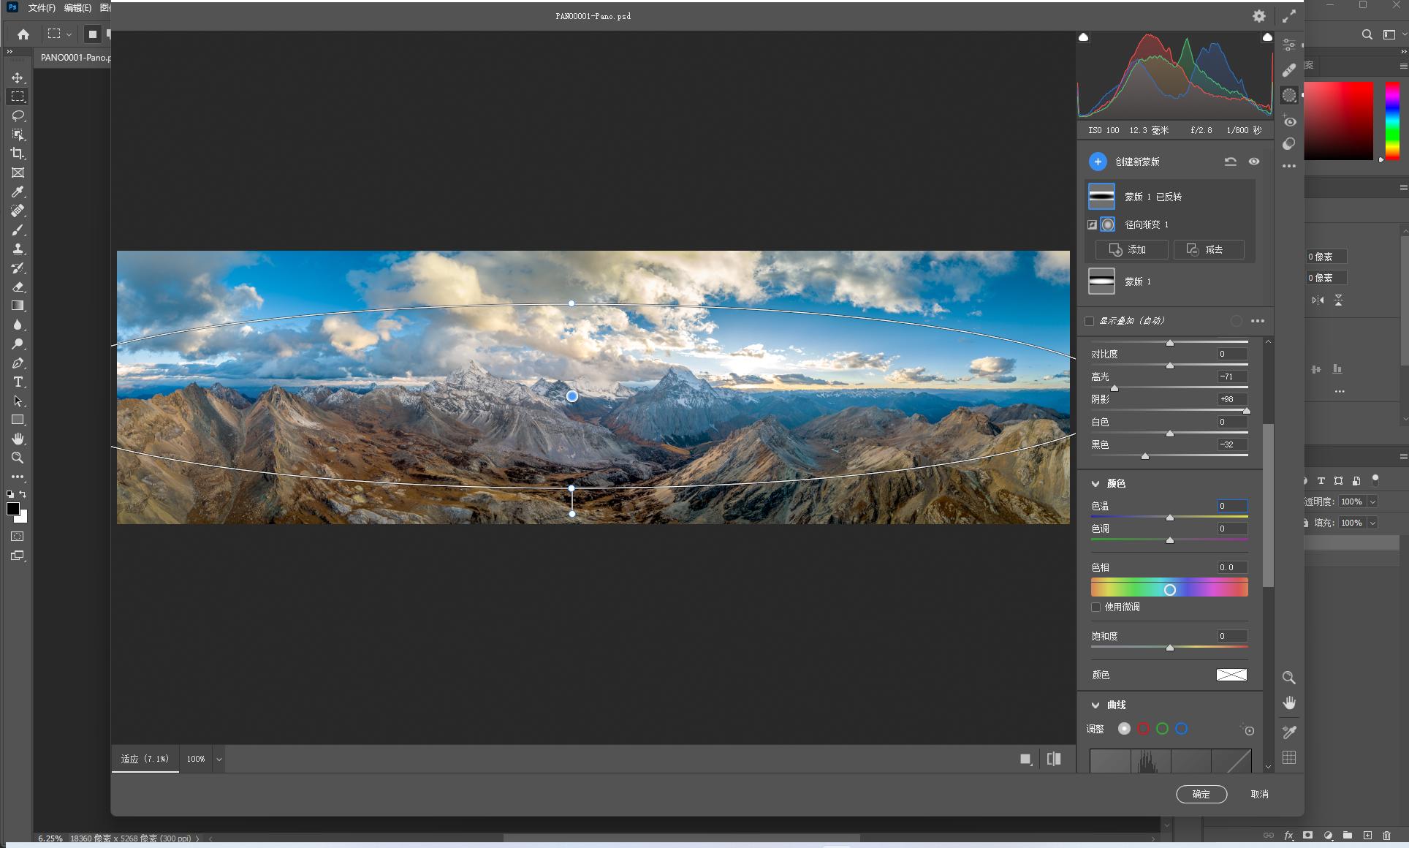
Task: Enable 显示叠加 (自动) checkbox
Action: (x=1090, y=321)
